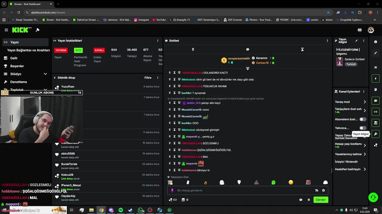Open Takipçilere özel sohbet options arrow
Image resolution: width=382 pixels, height=214 pixels.
pyautogui.click(x=365, y=111)
